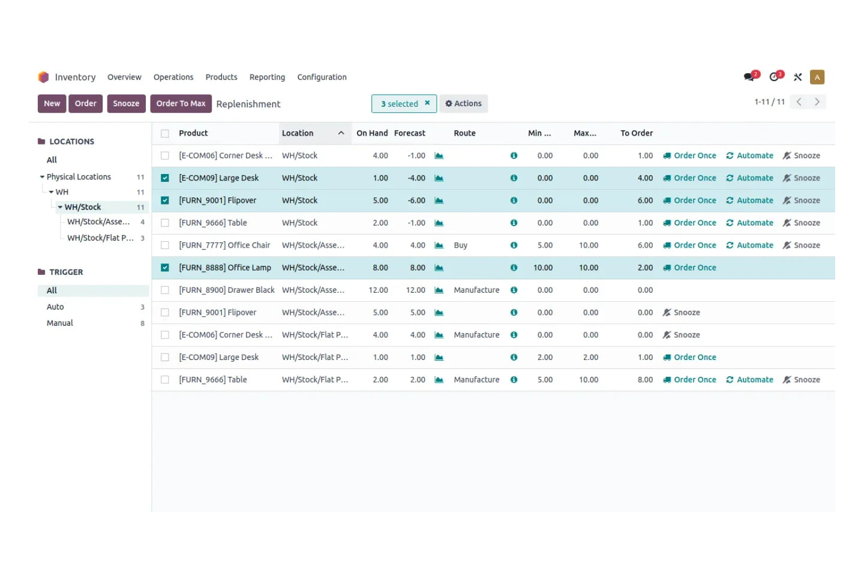Toggle the select-all header checkbox
864x576 pixels.
(165, 133)
